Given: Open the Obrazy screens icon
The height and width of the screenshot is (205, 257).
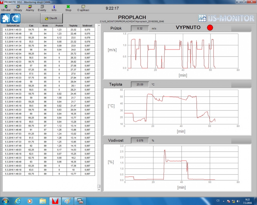Looking at the screenshot, I should pos(18,8).
